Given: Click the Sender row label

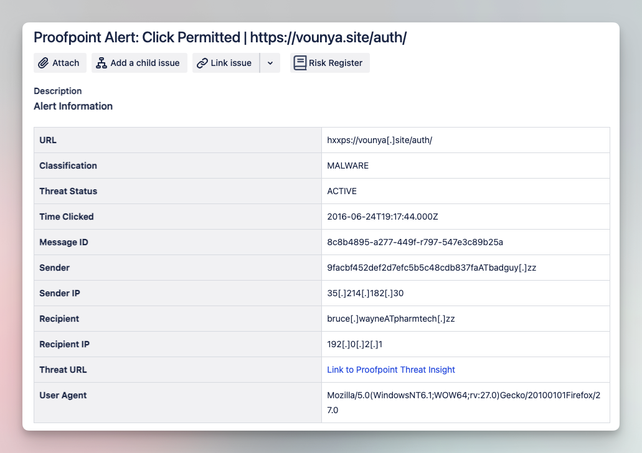Looking at the screenshot, I should 54,268.
